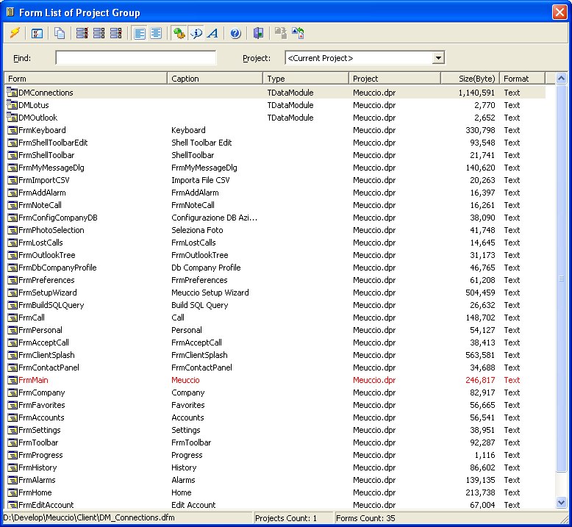The width and height of the screenshot is (572, 527).
Task: Click the copy documents toolbar icon
Action: pyautogui.click(x=60, y=33)
